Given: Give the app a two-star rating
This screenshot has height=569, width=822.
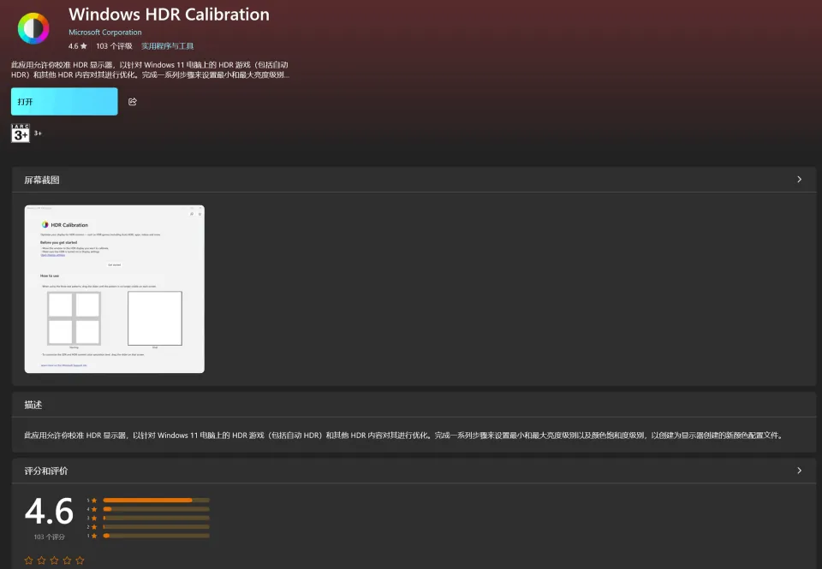Looking at the screenshot, I should (41, 560).
